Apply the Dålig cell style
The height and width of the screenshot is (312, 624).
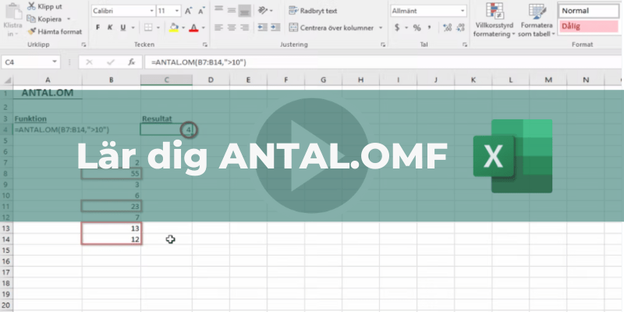point(590,26)
